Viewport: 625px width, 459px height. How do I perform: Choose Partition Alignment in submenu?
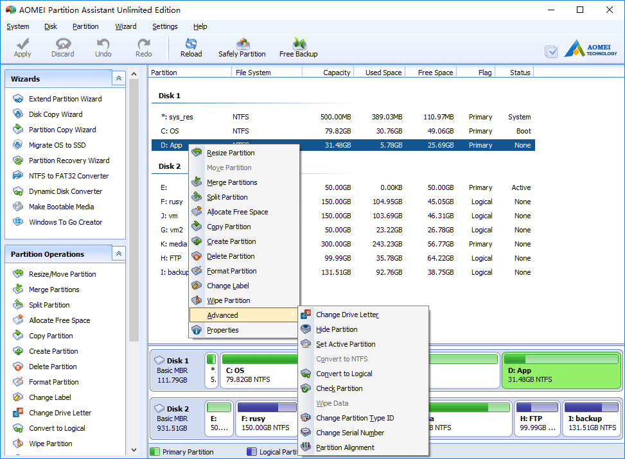coord(364,447)
